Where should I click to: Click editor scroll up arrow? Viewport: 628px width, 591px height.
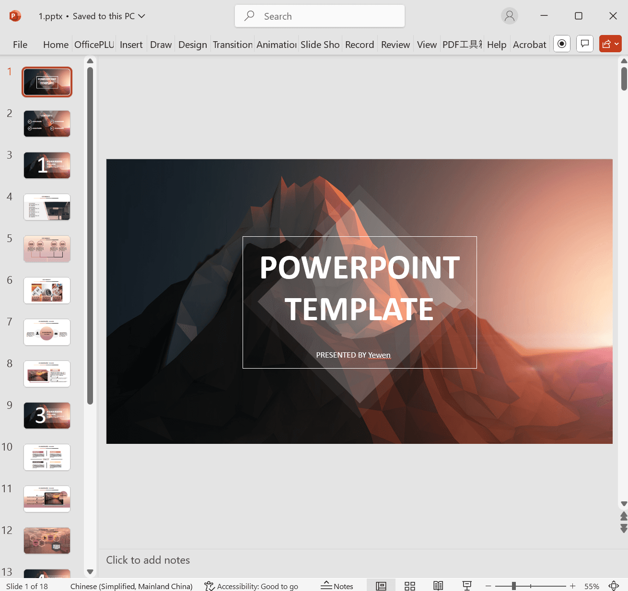[624, 61]
